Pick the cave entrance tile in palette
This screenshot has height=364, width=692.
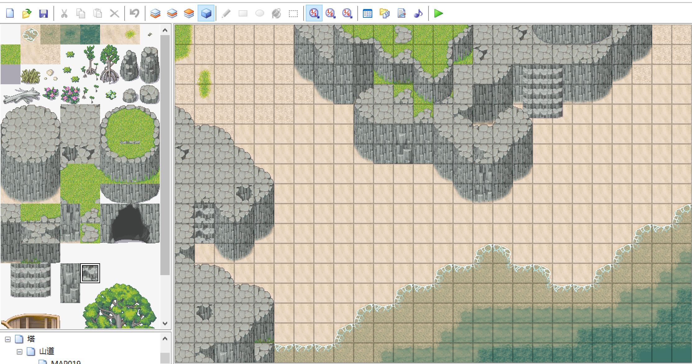click(x=130, y=223)
